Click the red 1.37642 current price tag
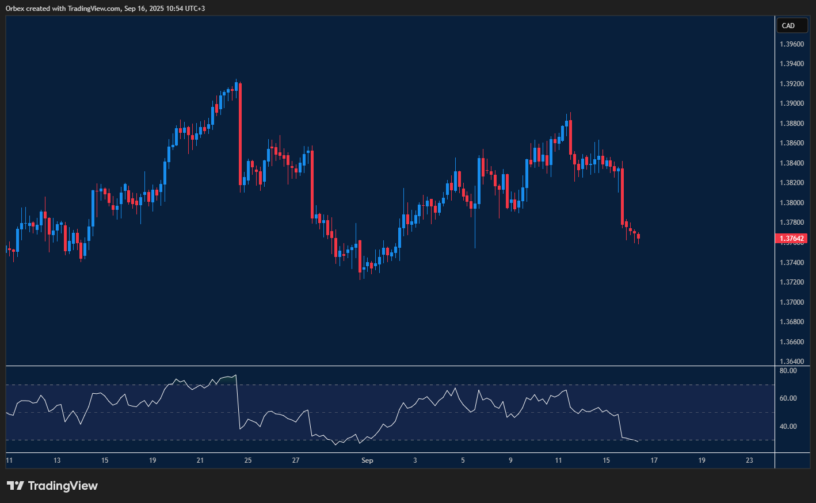This screenshot has width=816, height=503. 792,239
